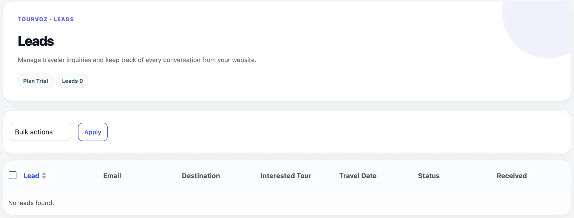Click the Received column header
Screen dimensions: 574x218
coord(512,176)
